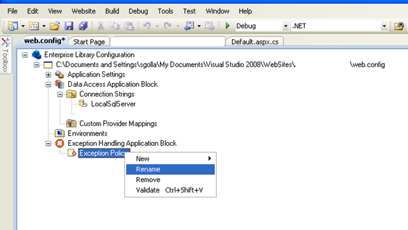The height and width of the screenshot is (230, 408).
Task: Choose Rename from the context menu
Action: pyautogui.click(x=170, y=169)
